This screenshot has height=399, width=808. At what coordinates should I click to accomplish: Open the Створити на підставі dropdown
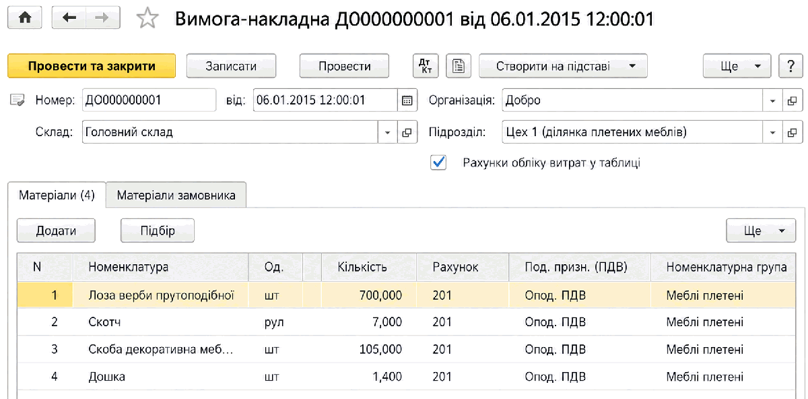563,66
